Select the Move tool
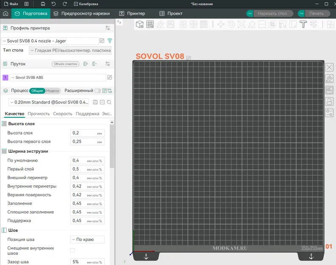This screenshot has width=336, height=265. 221,24
